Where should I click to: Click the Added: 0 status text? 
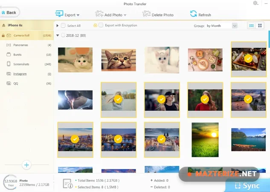(x=161, y=180)
